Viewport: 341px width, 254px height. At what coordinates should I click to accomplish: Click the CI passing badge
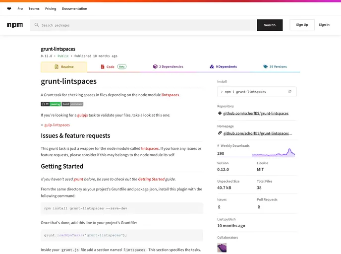pos(51,104)
